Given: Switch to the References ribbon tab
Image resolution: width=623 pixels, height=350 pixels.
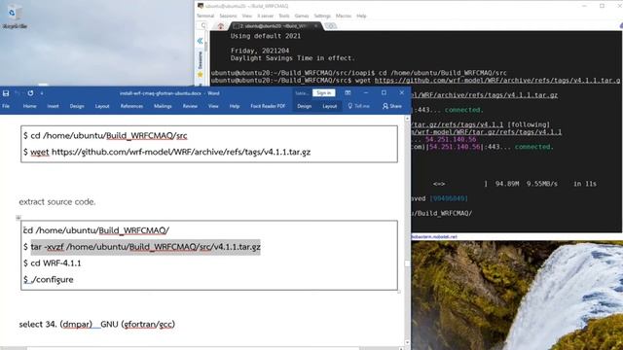Looking at the screenshot, I should (131, 106).
